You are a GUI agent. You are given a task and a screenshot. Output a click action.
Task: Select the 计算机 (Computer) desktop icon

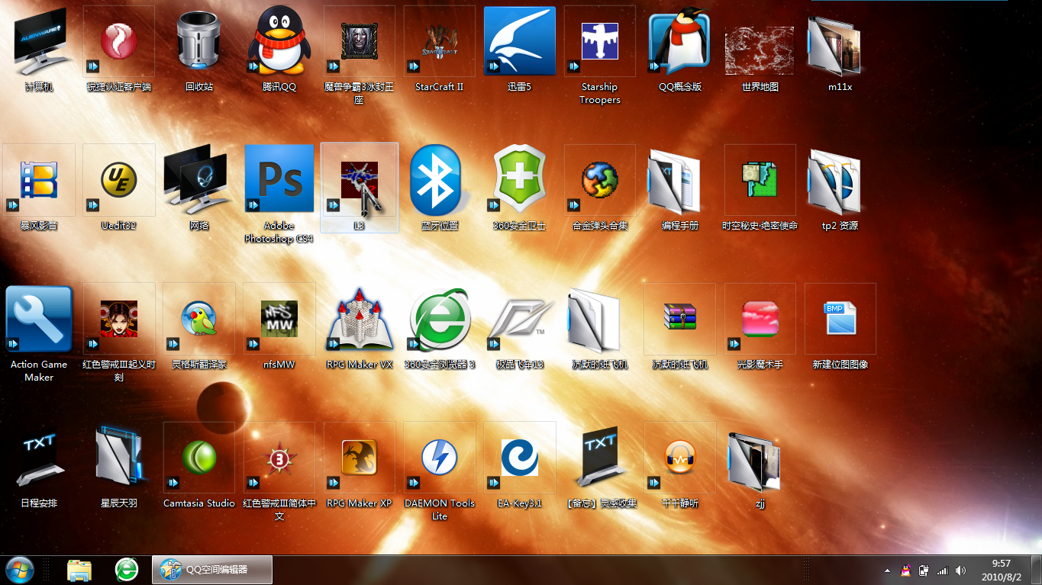pos(39,41)
